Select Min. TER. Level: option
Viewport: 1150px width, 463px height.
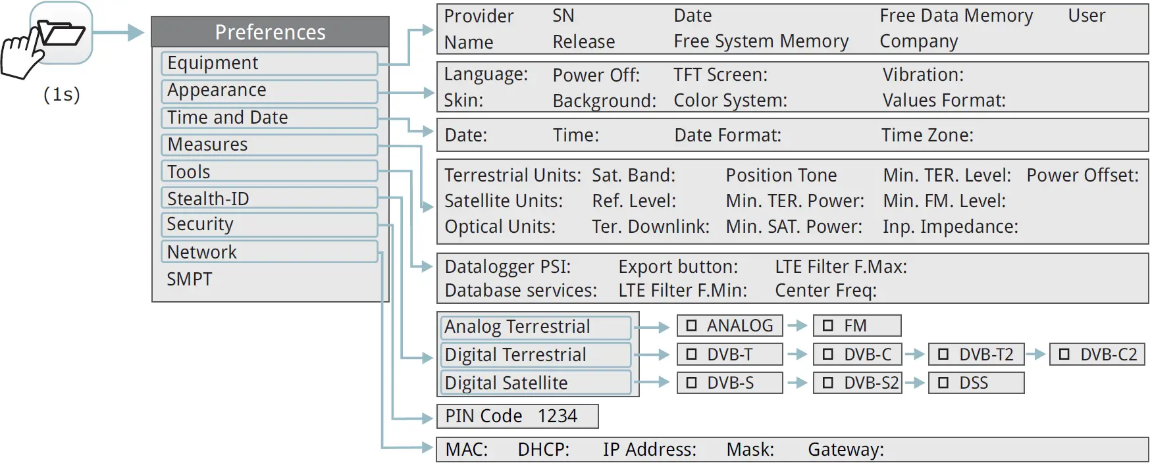[x=947, y=176]
